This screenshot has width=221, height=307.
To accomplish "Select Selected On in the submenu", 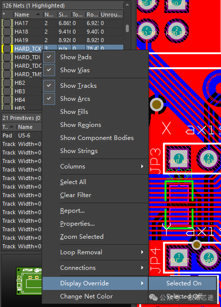I will (x=183, y=283).
